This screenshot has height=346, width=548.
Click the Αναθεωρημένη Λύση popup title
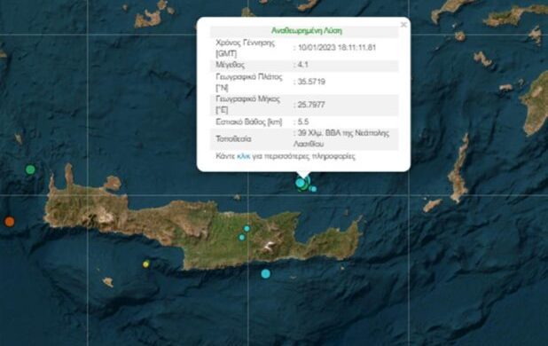point(307,31)
